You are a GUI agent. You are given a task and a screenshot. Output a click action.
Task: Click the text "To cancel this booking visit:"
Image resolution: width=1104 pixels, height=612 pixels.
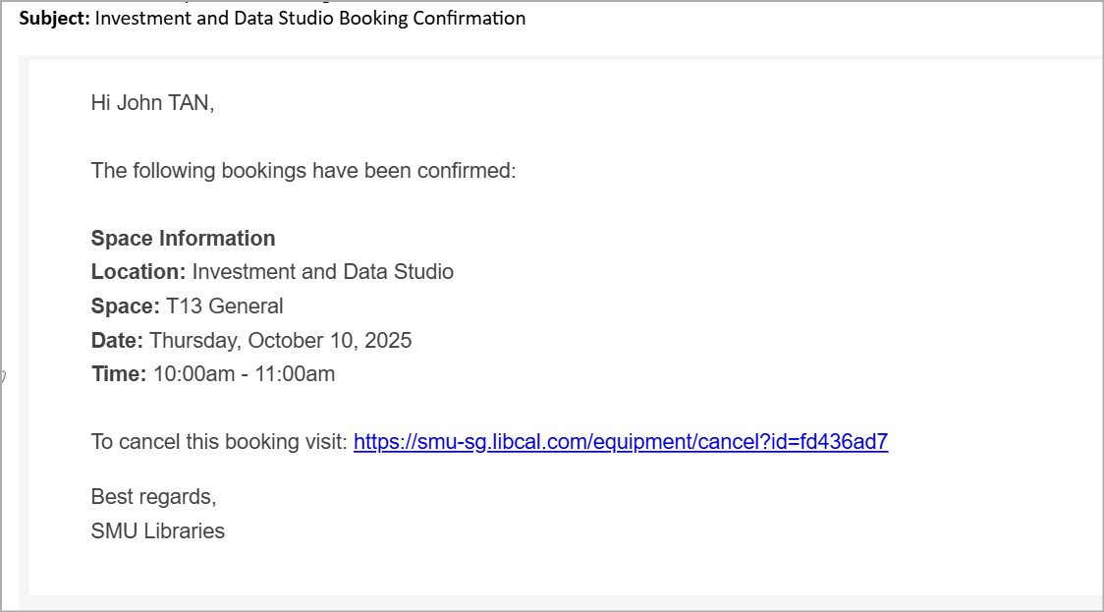coord(219,442)
